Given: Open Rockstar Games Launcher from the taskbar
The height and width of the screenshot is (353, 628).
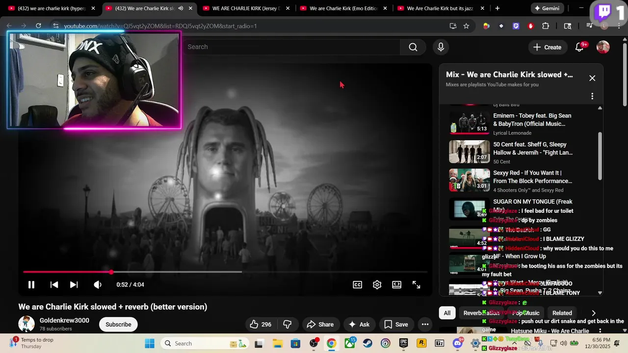Looking at the screenshot, I should pos(421,343).
